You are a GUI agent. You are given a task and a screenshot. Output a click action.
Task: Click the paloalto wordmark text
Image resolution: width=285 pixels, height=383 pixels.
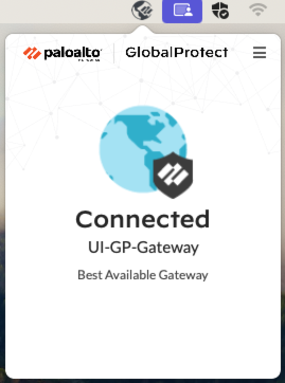73,53
